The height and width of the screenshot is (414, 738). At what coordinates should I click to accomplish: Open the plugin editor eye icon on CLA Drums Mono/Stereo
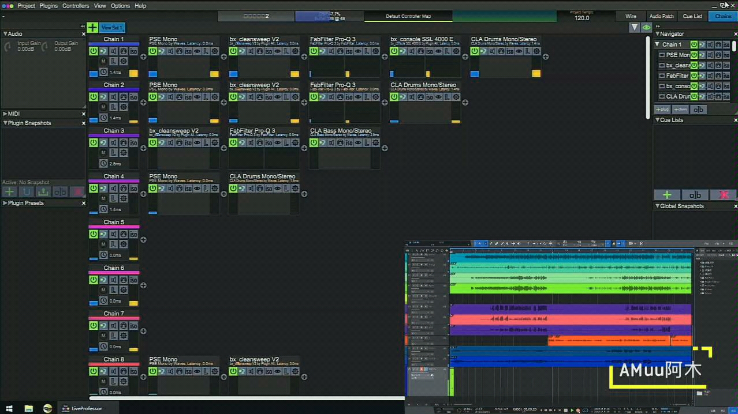pyautogui.click(x=519, y=51)
